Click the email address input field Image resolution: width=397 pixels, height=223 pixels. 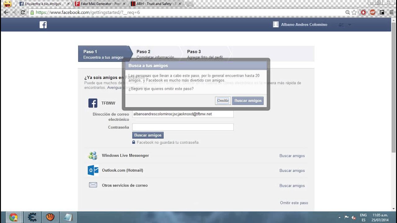pos(183,114)
